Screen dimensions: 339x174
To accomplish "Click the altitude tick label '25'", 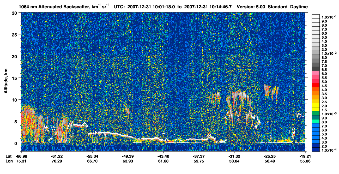I will (15, 34).
